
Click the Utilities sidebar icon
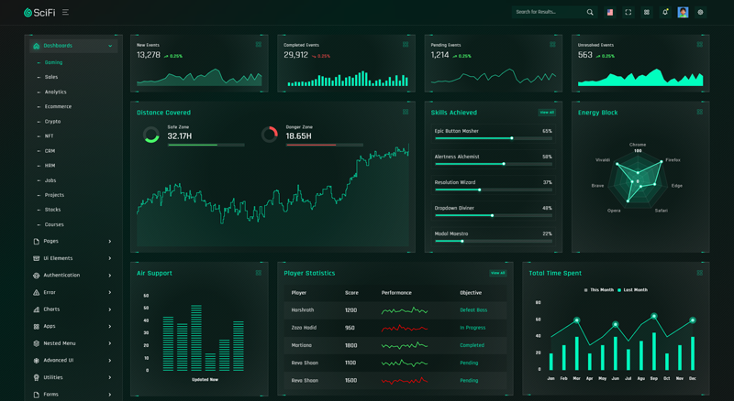37,377
